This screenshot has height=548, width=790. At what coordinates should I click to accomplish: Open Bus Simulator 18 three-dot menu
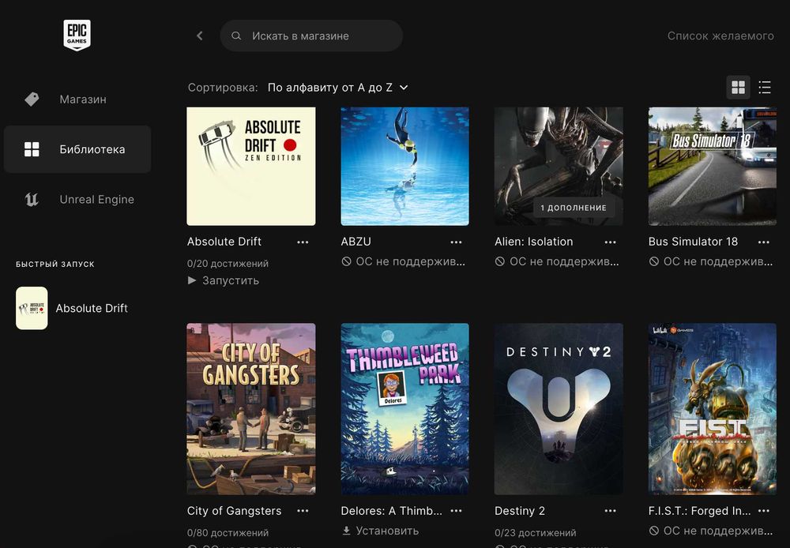click(764, 242)
